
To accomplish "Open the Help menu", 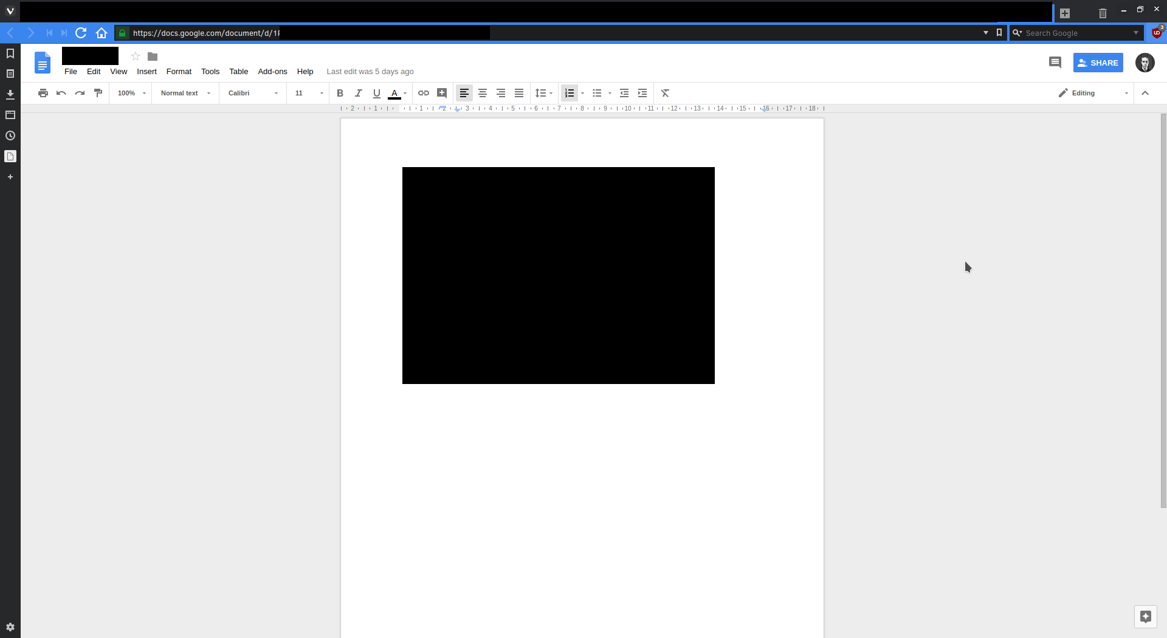I will pyautogui.click(x=305, y=72).
